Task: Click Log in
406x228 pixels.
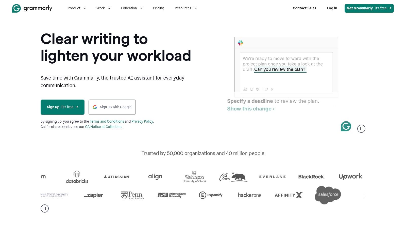Action: (x=332, y=8)
